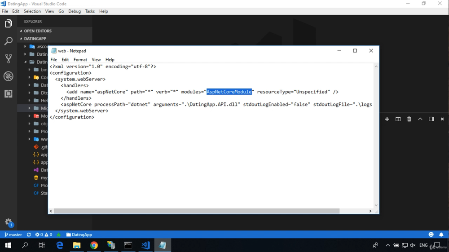Open Notepad File menu

pyautogui.click(x=53, y=60)
